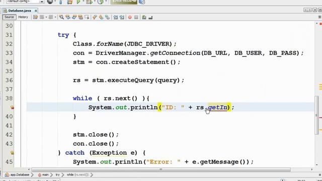The height and width of the screenshot is (181, 322).
Task: Click getConnection on line 33
Action: (175, 53)
